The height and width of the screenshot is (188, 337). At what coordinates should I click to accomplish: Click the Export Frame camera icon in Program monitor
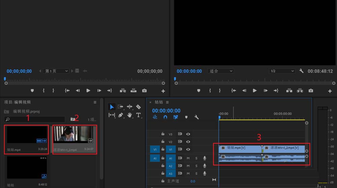pos(311,91)
